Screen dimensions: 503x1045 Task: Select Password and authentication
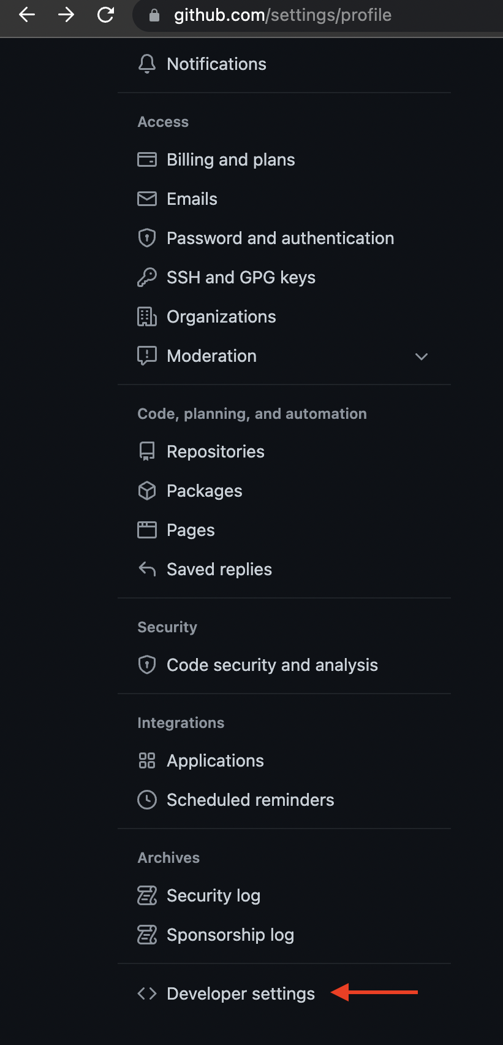pos(280,238)
